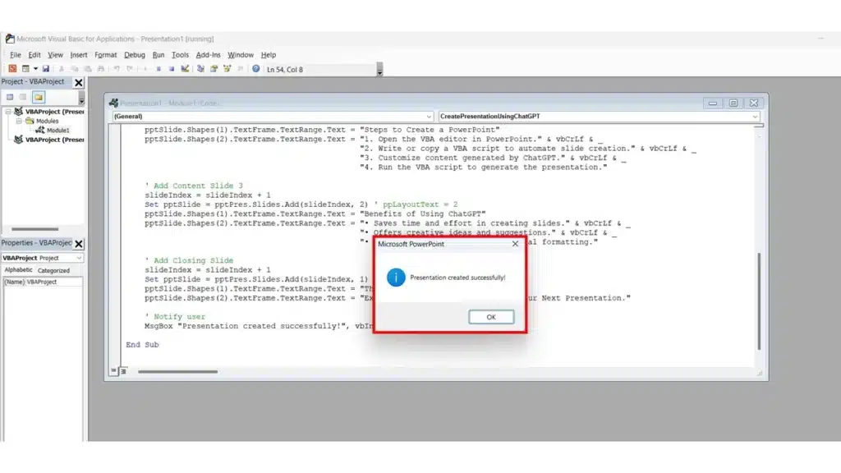The height and width of the screenshot is (473, 841).
Task: Click OK in the message box
Action: coord(491,317)
